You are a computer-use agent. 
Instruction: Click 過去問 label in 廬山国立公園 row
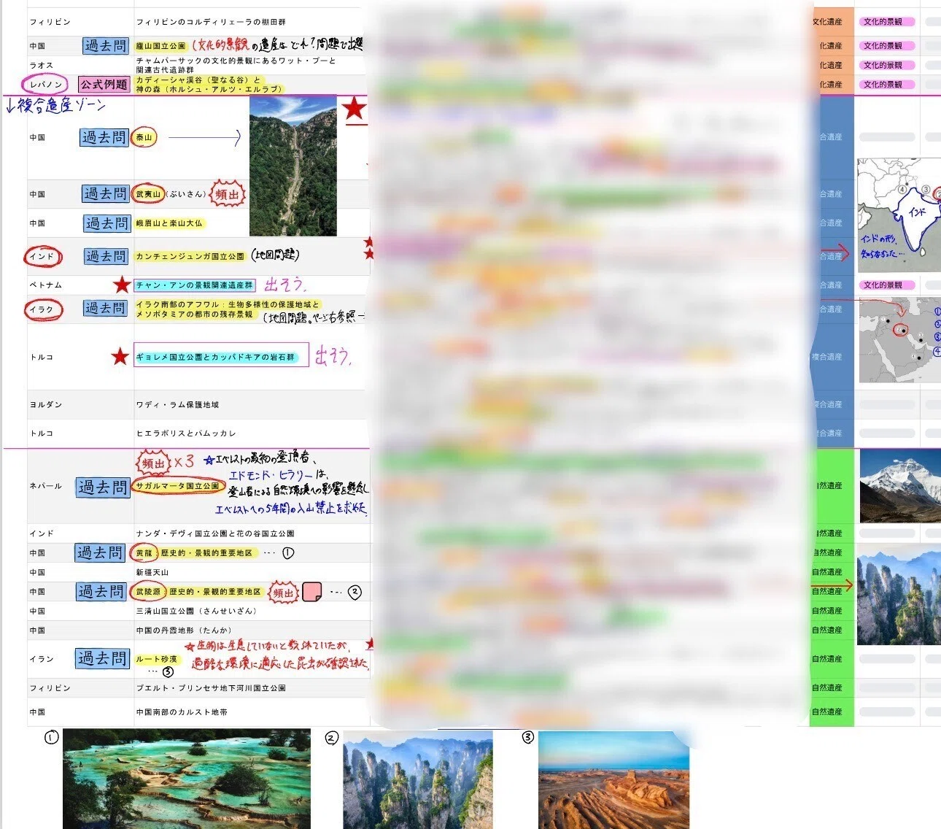pos(106,45)
